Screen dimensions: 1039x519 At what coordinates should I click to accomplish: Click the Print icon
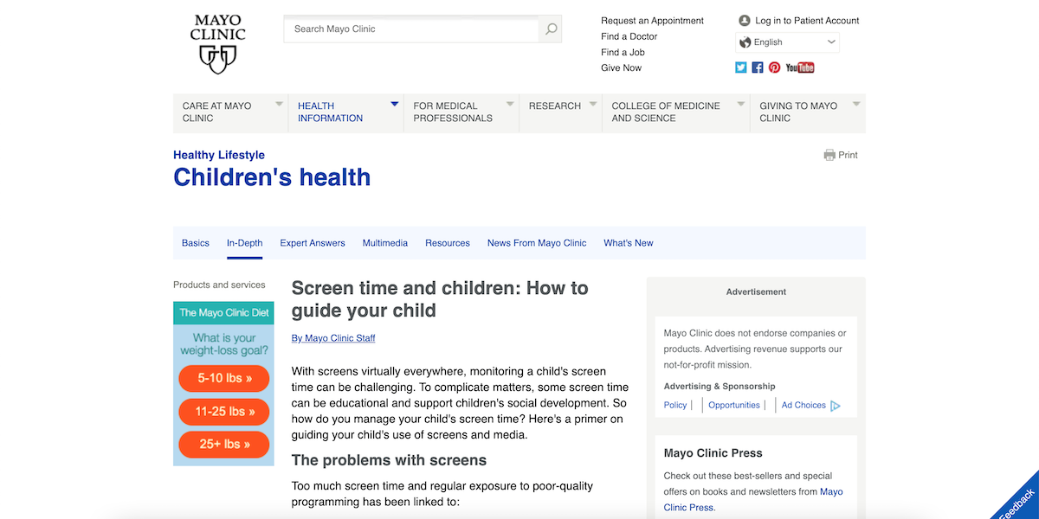tap(829, 156)
